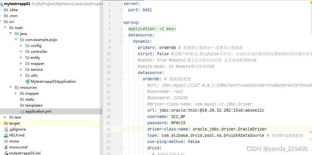This screenshot has height=155, width=312.
Task: Click the utils package icon
Action: [27, 76]
